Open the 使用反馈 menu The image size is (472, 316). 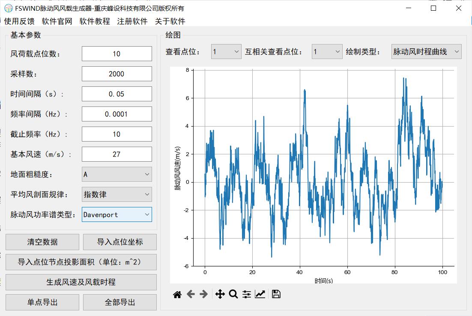click(x=19, y=21)
